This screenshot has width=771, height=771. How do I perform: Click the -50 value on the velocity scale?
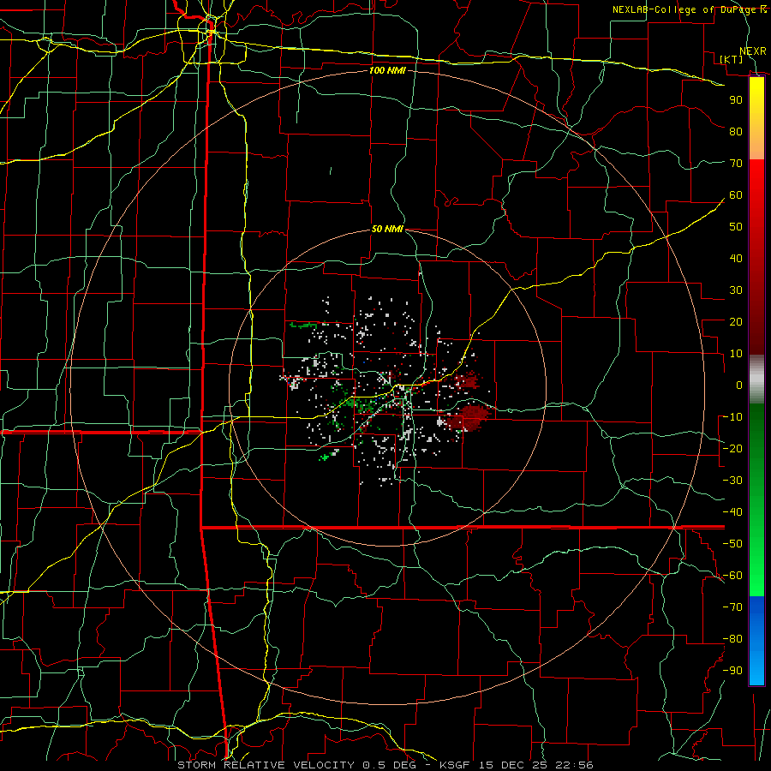tap(732, 544)
